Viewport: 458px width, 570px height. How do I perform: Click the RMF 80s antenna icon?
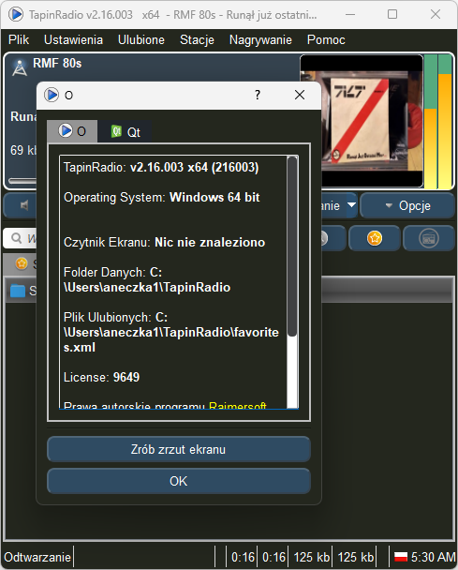20,67
